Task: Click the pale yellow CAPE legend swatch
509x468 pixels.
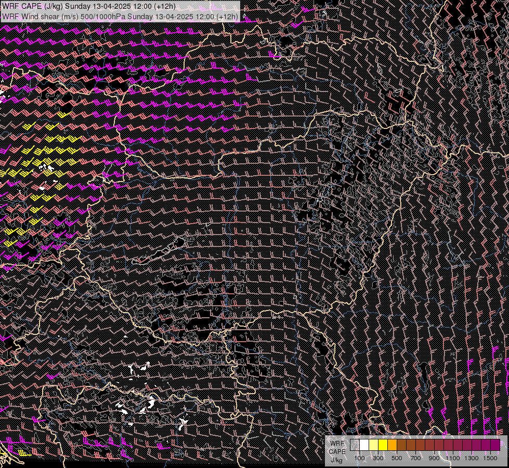Action: pyautogui.click(x=374, y=445)
